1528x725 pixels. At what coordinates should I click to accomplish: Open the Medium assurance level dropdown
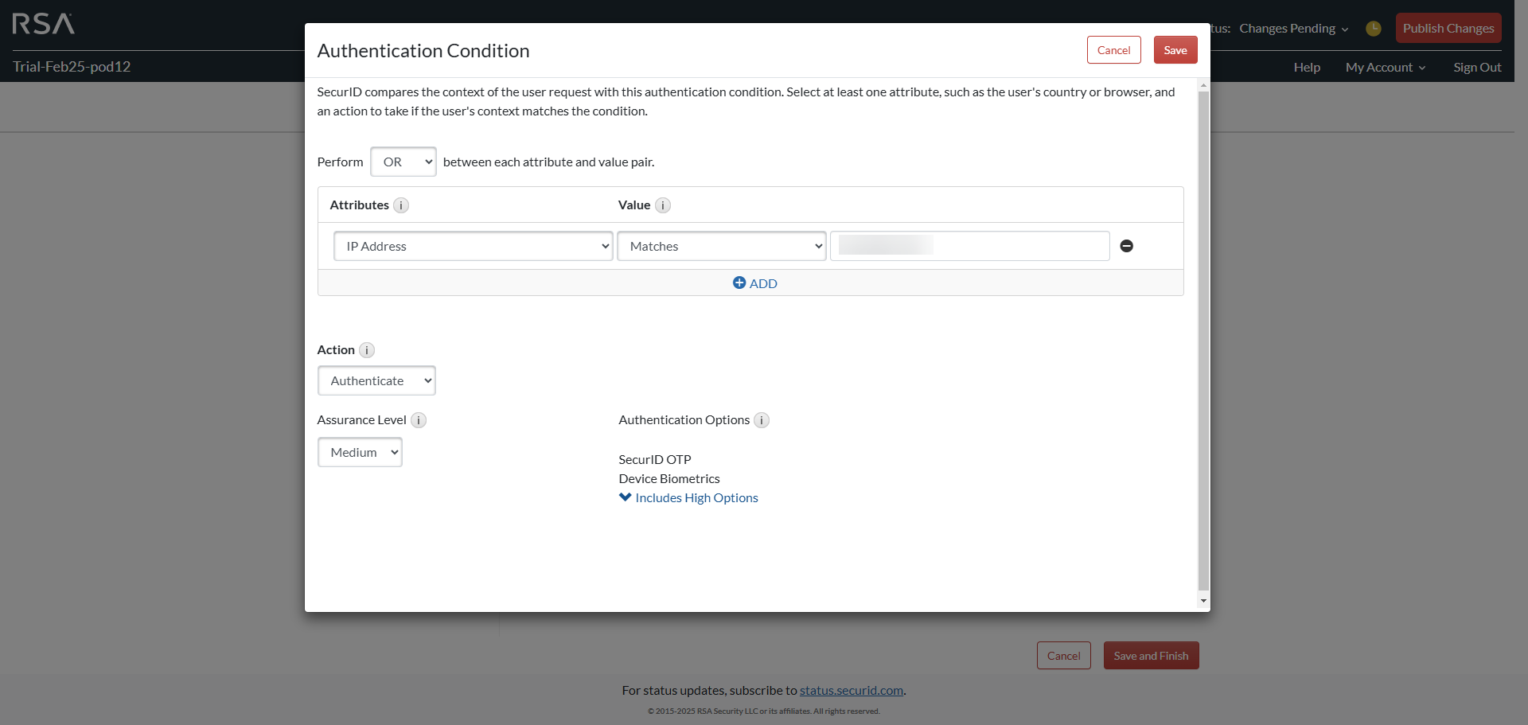[360, 452]
